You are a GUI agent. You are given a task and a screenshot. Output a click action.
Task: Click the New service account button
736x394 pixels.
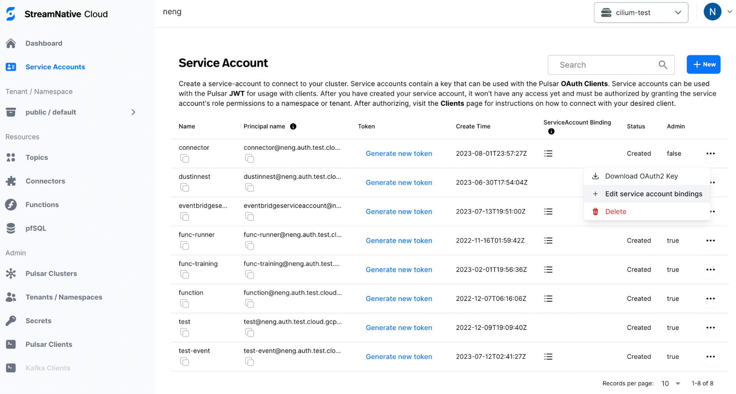point(703,64)
